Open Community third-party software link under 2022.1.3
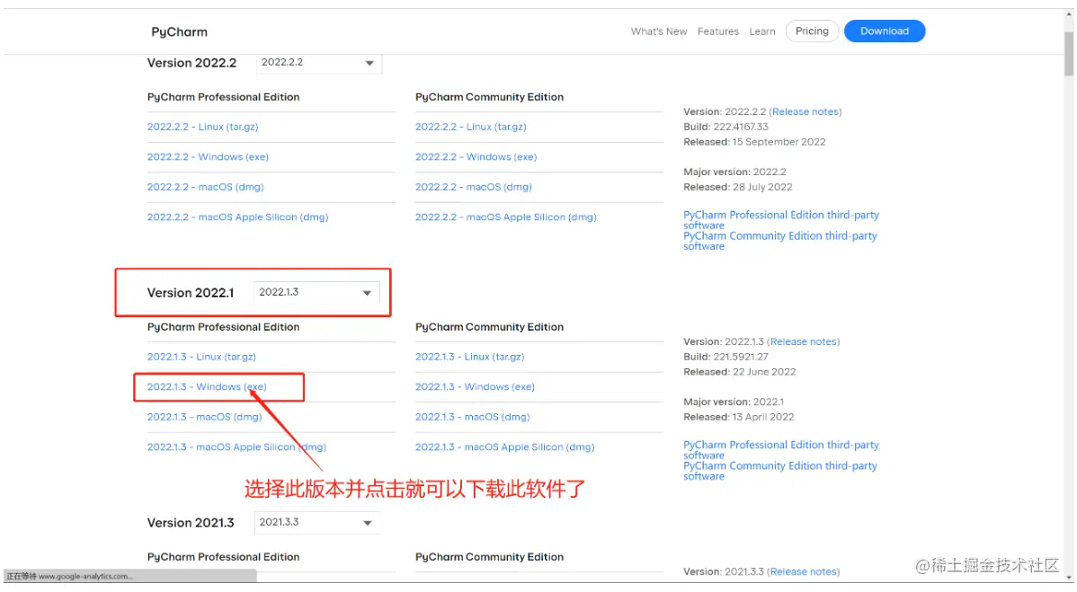 (780, 471)
